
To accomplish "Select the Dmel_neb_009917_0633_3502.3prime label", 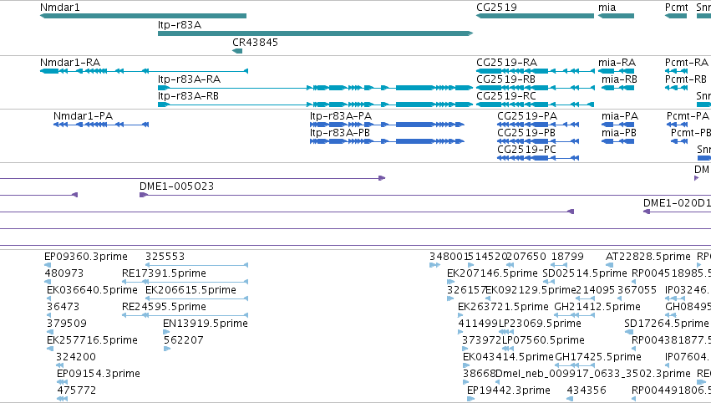I will tap(593, 374).
